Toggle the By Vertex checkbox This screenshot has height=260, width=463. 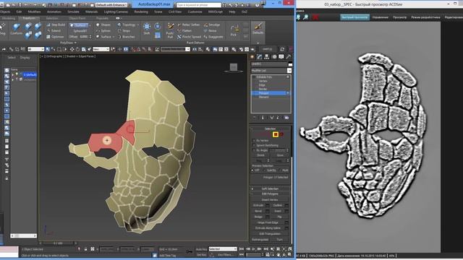click(x=254, y=141)
